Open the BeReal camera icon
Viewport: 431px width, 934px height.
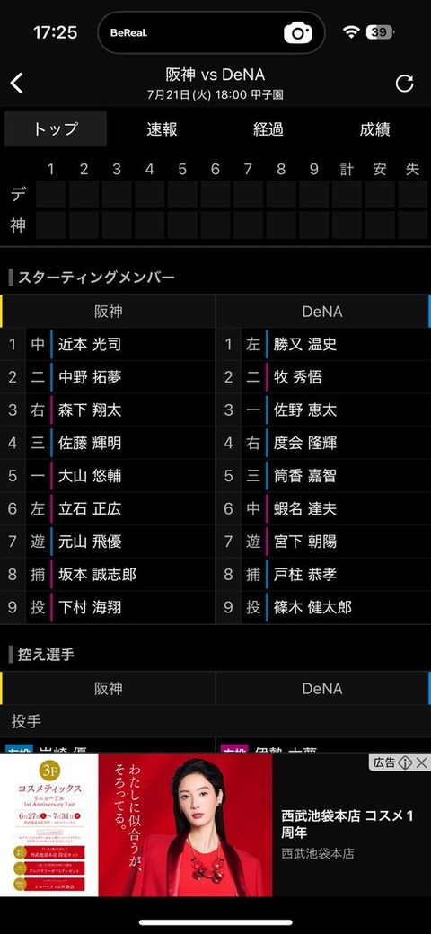pyautogui.click(x=297, y=32)
